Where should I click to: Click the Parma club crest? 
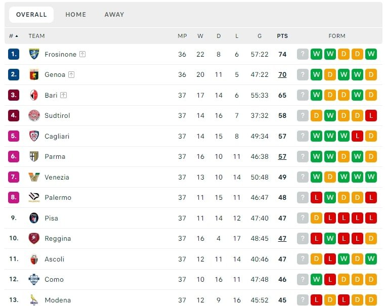click(x=34, y=156)
